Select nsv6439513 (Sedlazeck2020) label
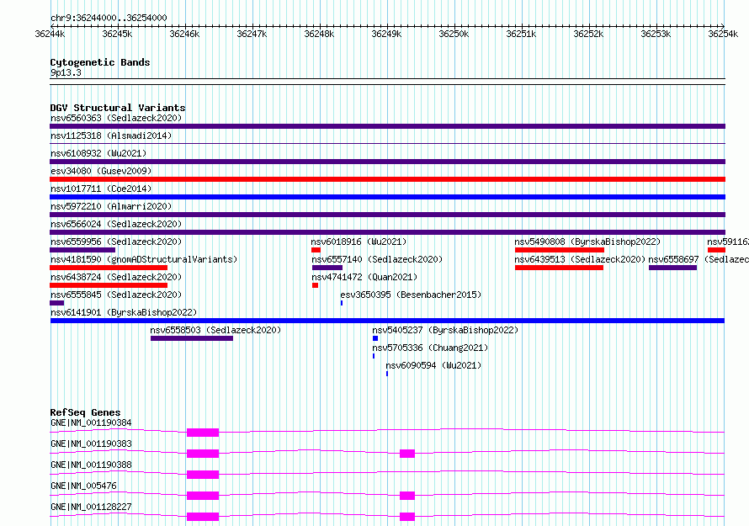The height and width of the screenshot is (526, 749). (x=580, y=259)
